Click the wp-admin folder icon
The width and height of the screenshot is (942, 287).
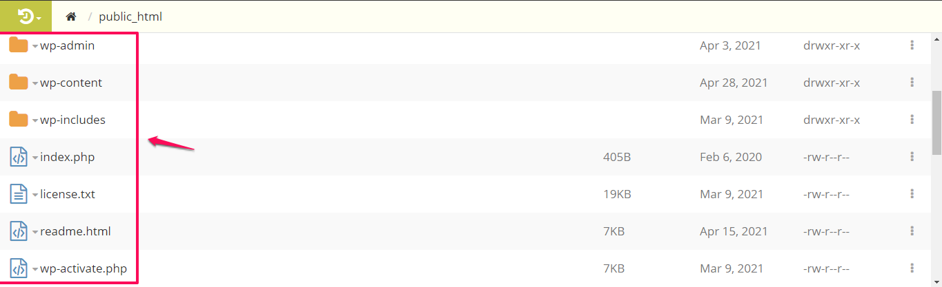[19, 45]
